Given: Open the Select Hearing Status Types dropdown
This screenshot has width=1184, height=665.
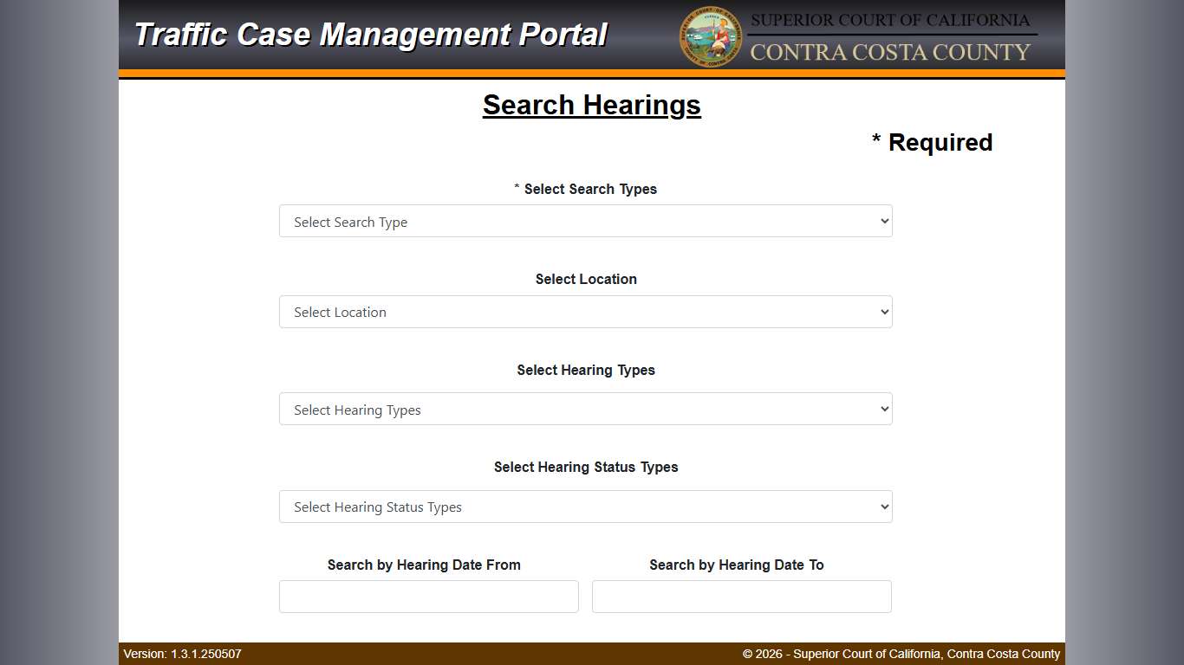Looking at the screenshot, I should tap(585, 507).
